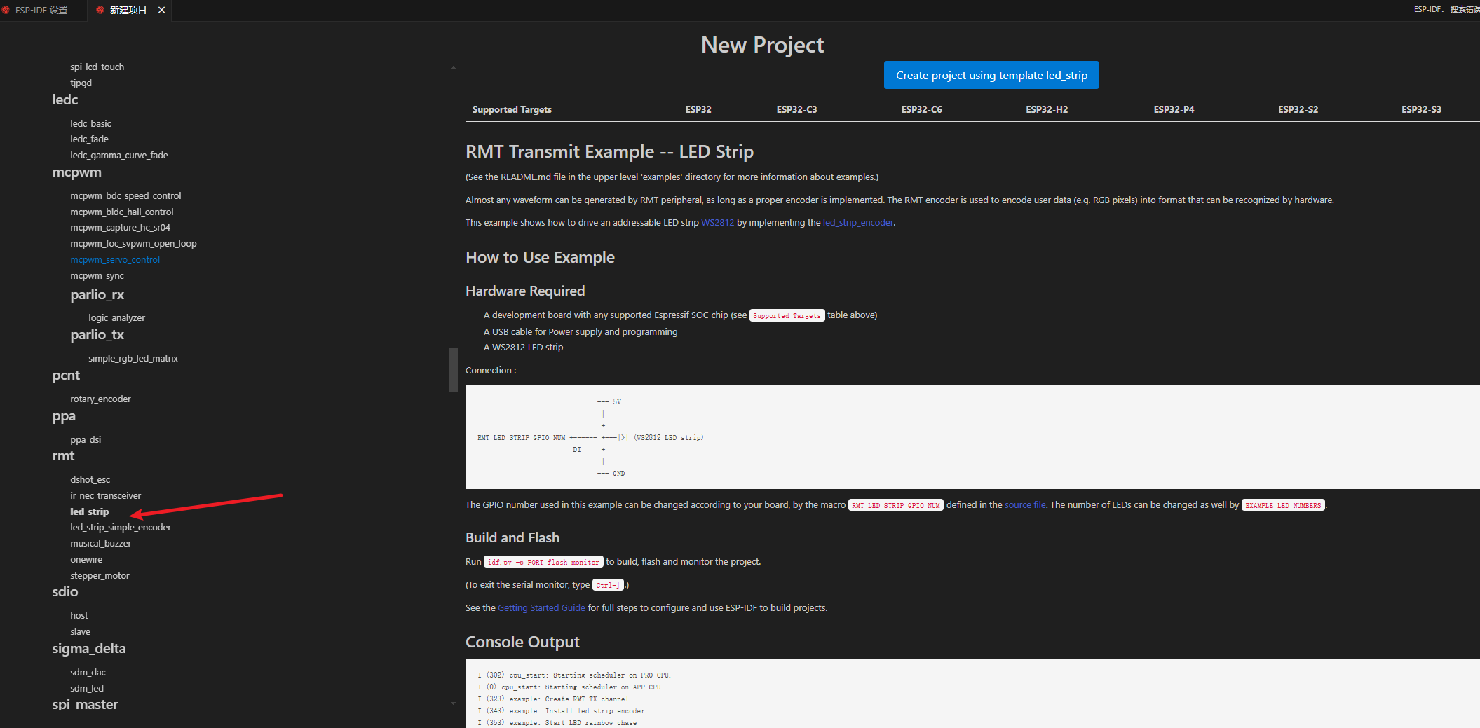Choose the sdm_dac example
Image resolution: width=1480 pixels, height=728 pixels.
click(x=88, y=673)
